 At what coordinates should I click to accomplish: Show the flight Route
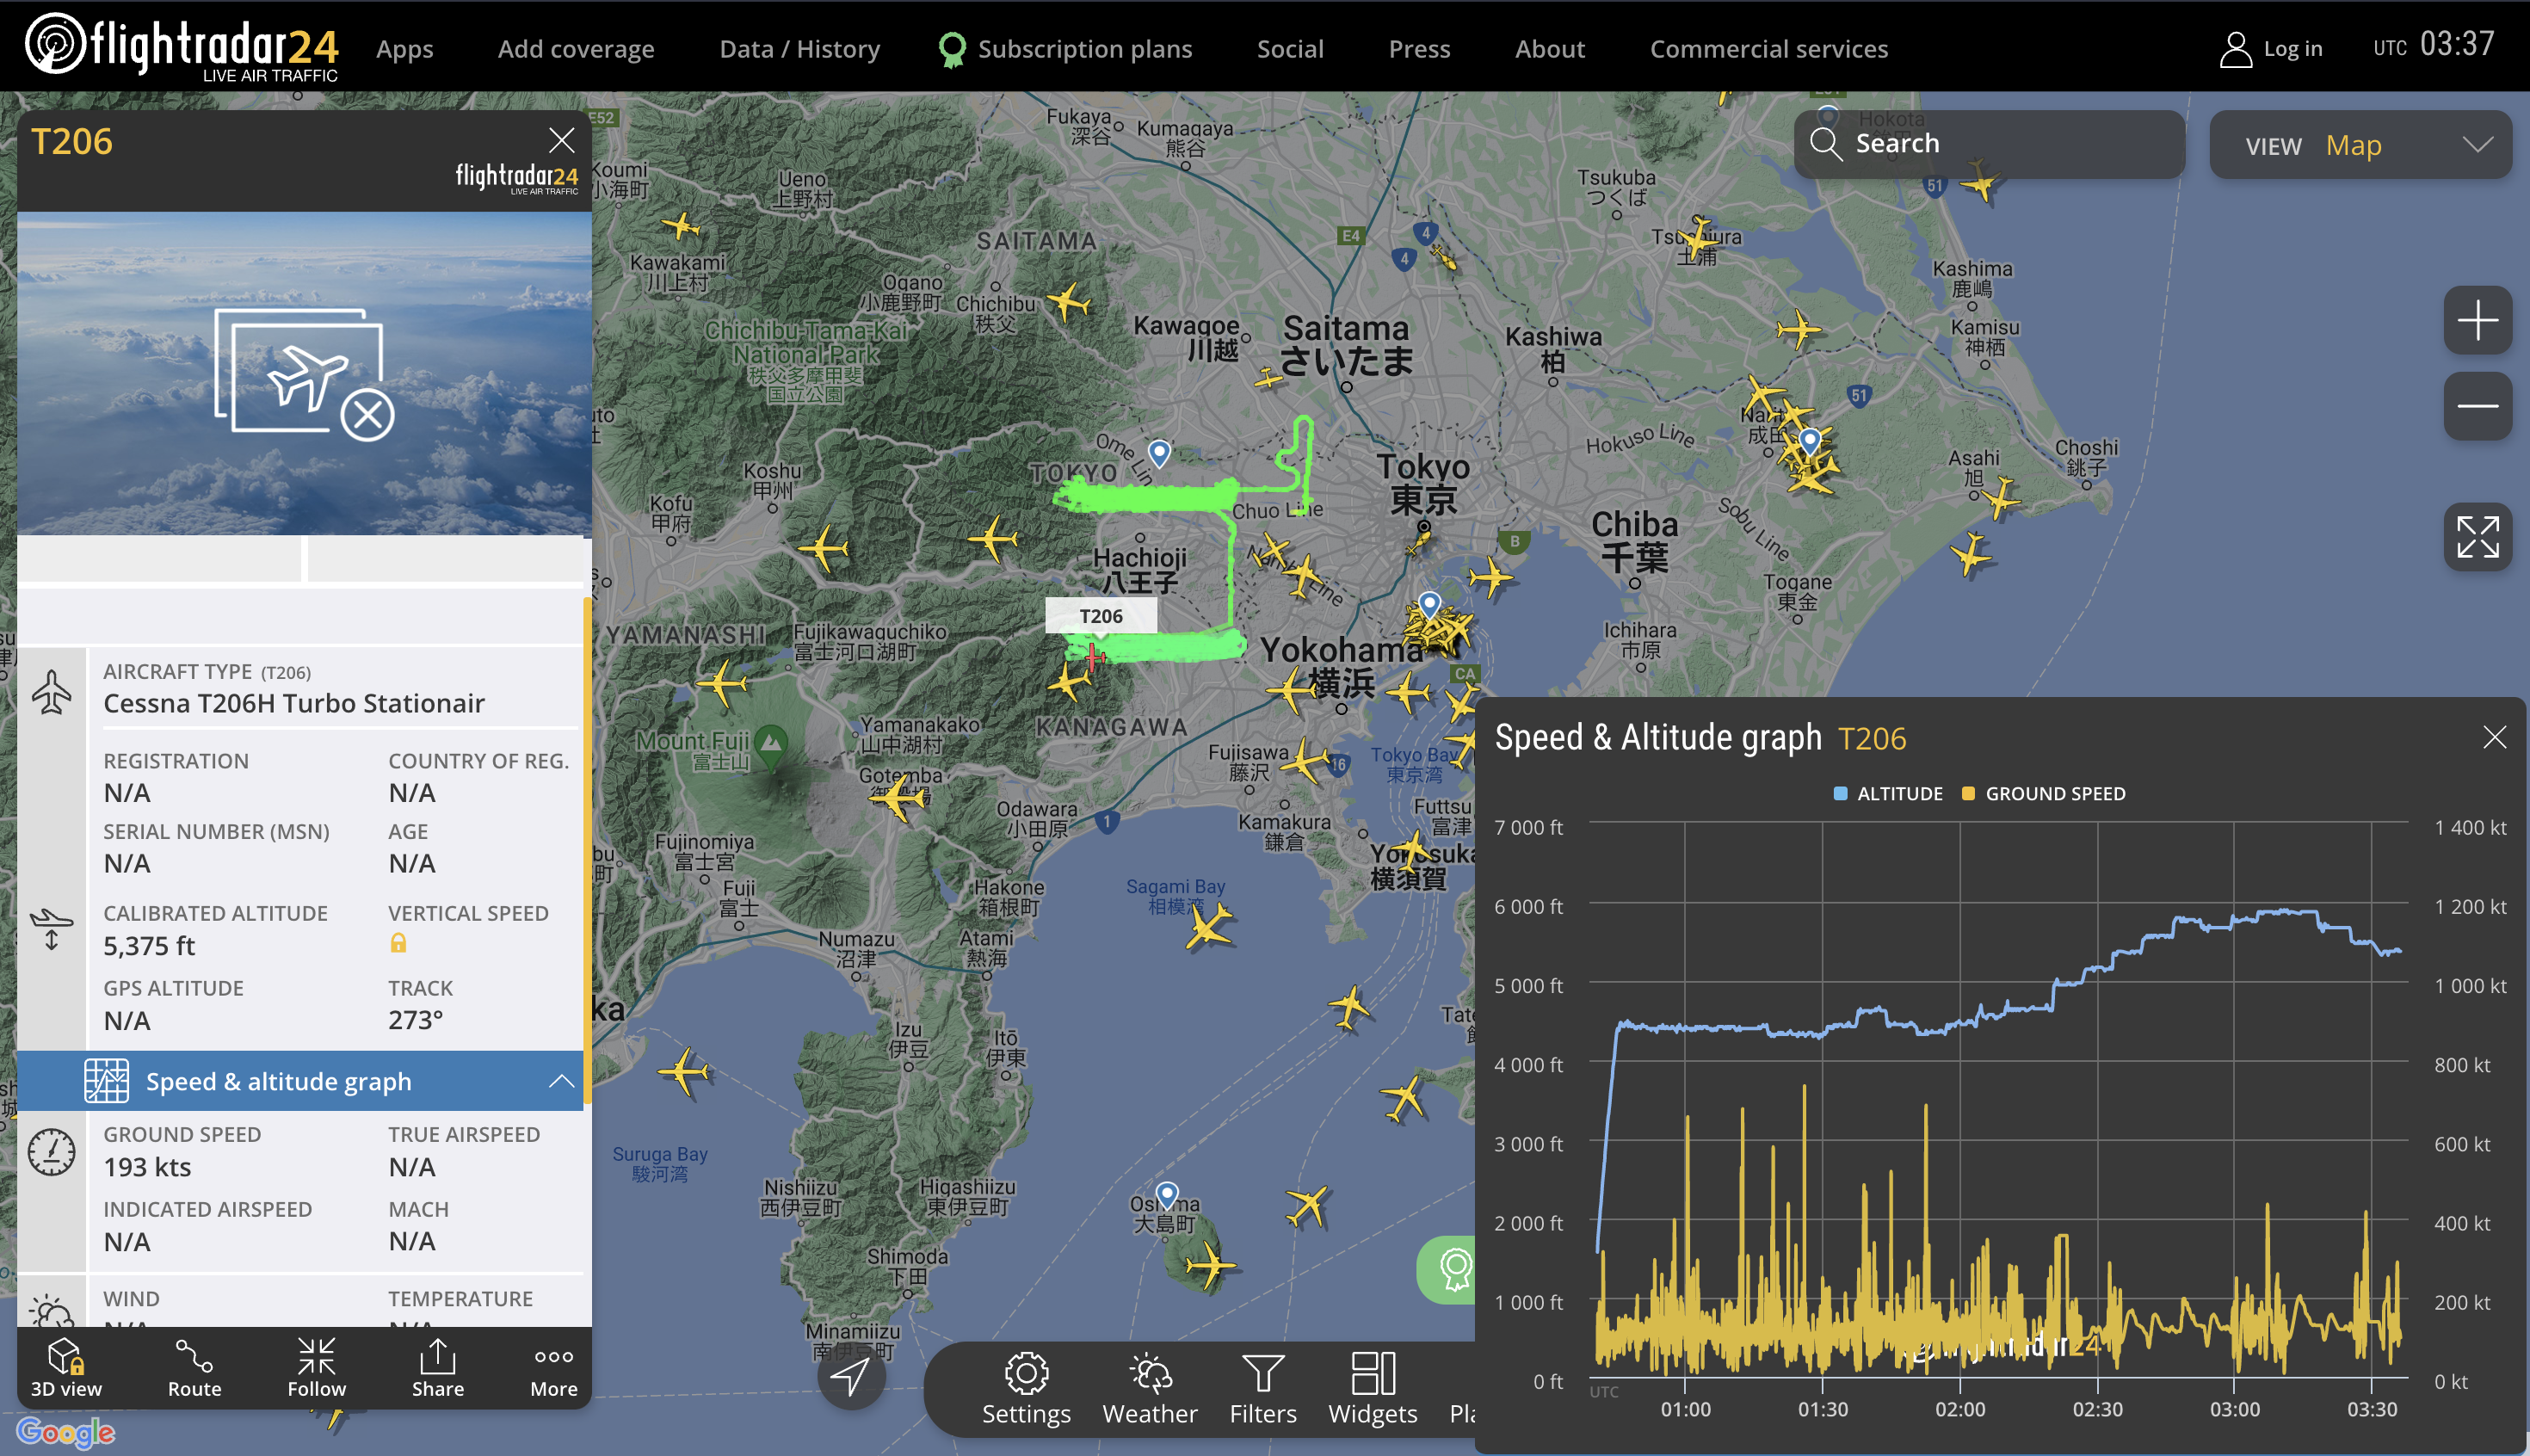[194, 1367]
